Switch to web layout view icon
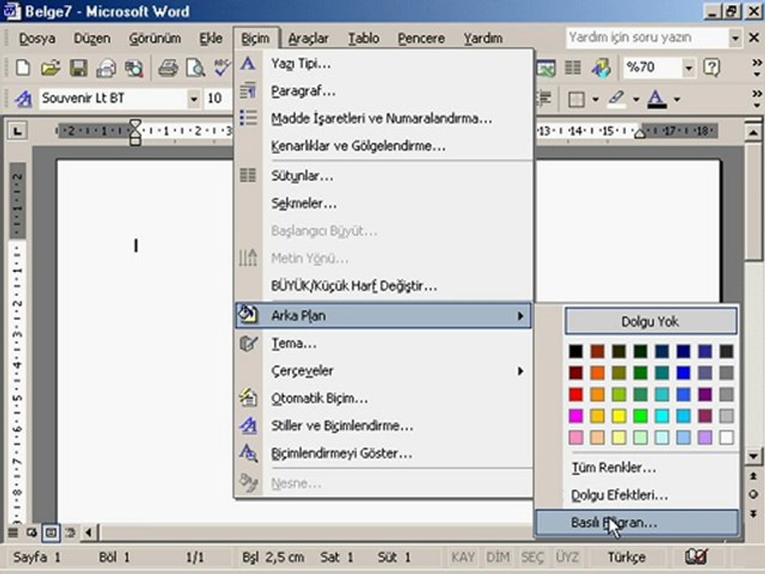765x574 pixels. [x=32, y=532]
